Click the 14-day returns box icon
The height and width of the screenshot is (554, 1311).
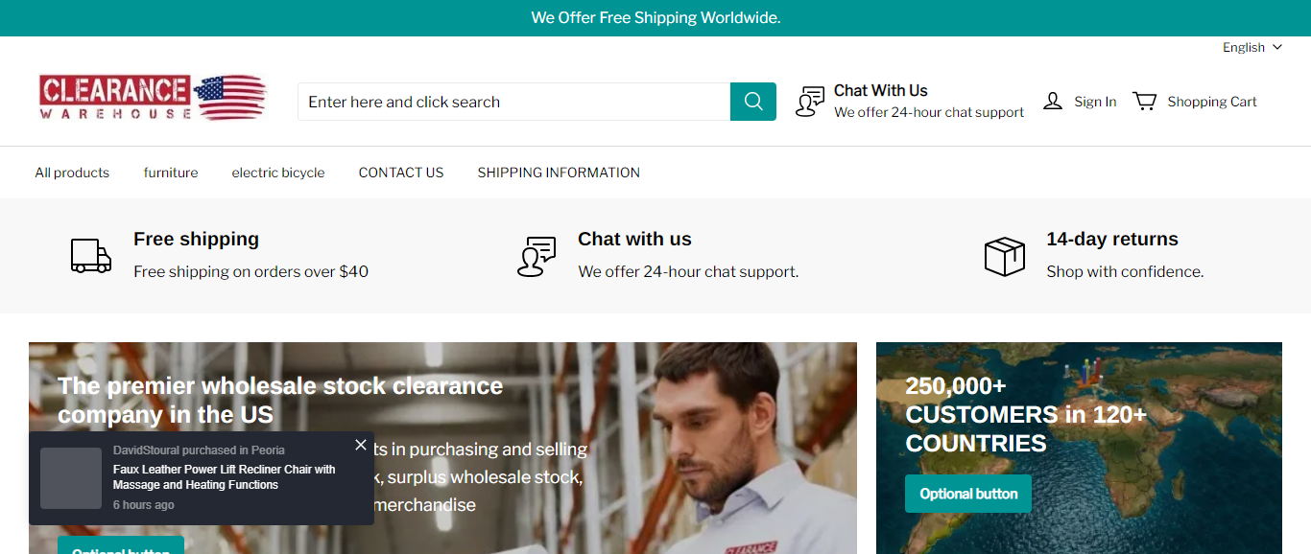[1005, 256]
